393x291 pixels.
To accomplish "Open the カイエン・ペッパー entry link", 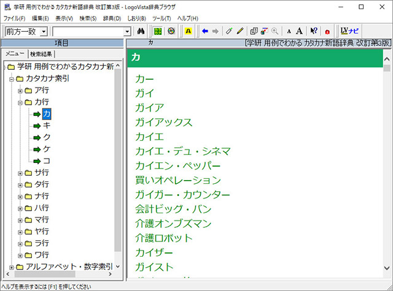I will coord(177,166).
